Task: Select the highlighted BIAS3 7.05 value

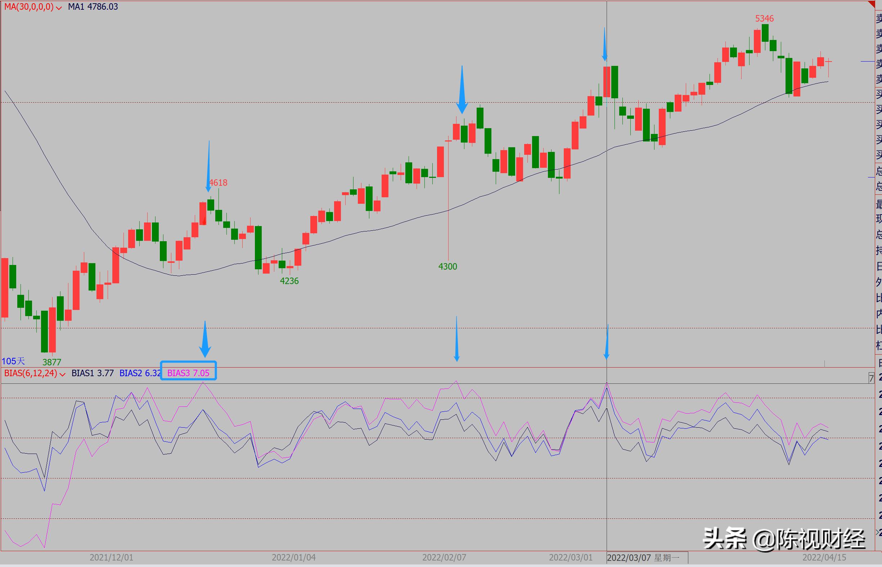Action: (x=188, y=373)
